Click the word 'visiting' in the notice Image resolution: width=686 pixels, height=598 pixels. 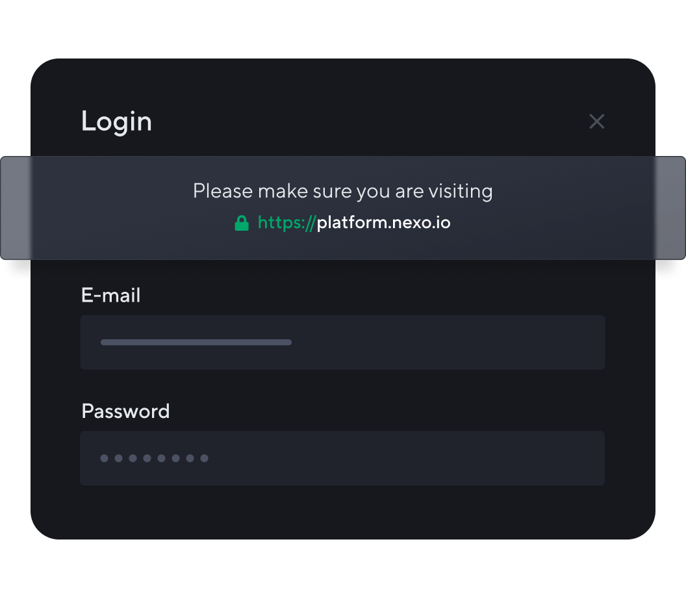point(461,191)
